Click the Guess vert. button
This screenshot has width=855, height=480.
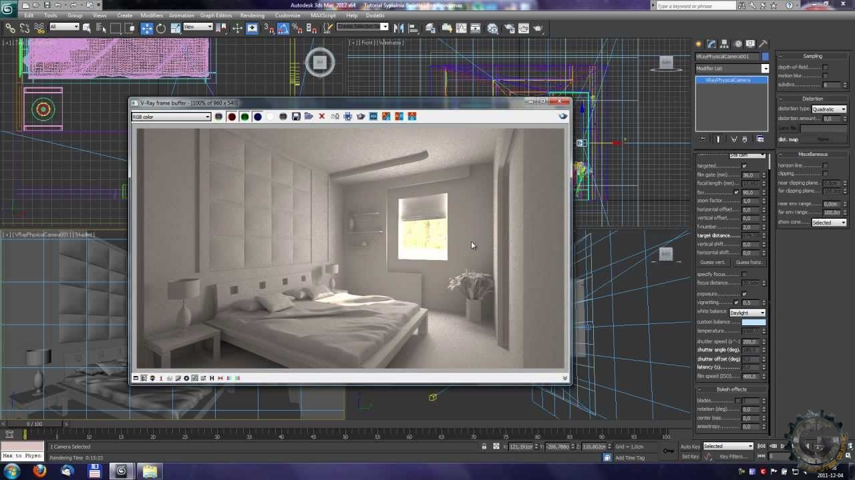point(712,262)
